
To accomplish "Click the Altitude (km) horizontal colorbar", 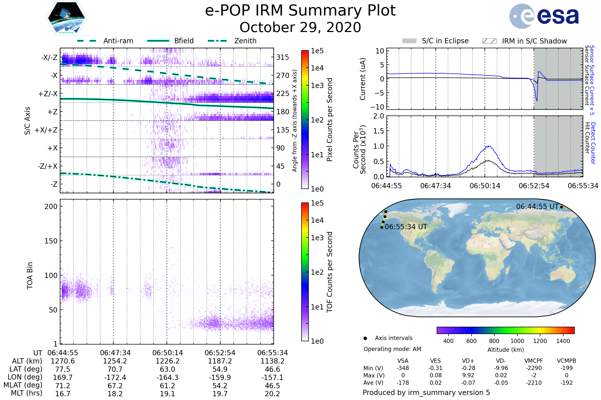I will point(505,330).
